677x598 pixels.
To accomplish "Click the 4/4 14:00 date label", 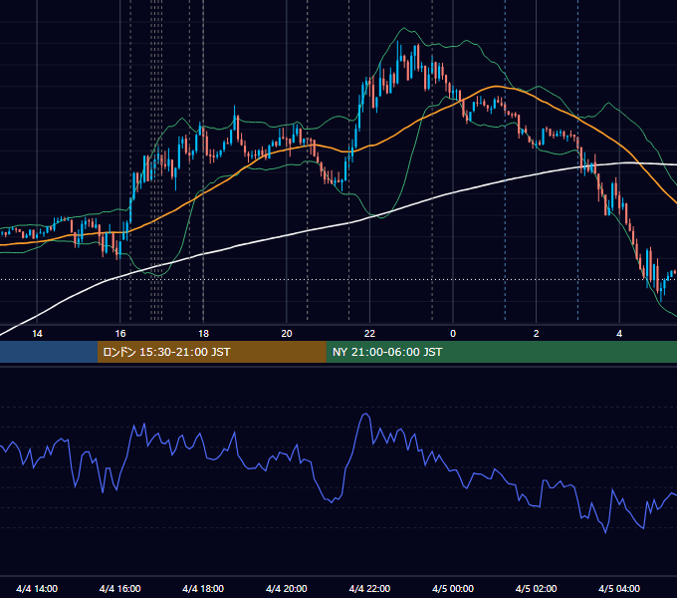I will coord(37,588).
